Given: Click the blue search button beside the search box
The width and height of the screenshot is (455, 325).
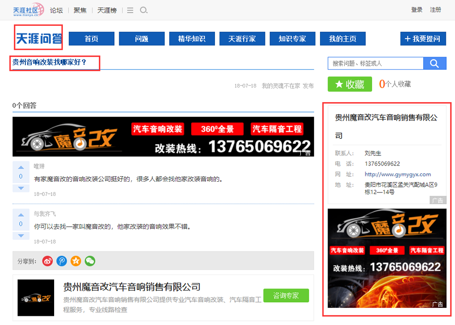Looking at the screenshot, I should coord(434,63).
